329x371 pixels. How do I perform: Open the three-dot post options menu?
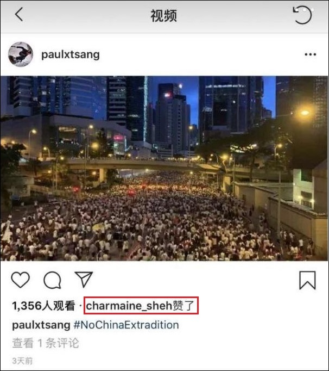(311, 54)
